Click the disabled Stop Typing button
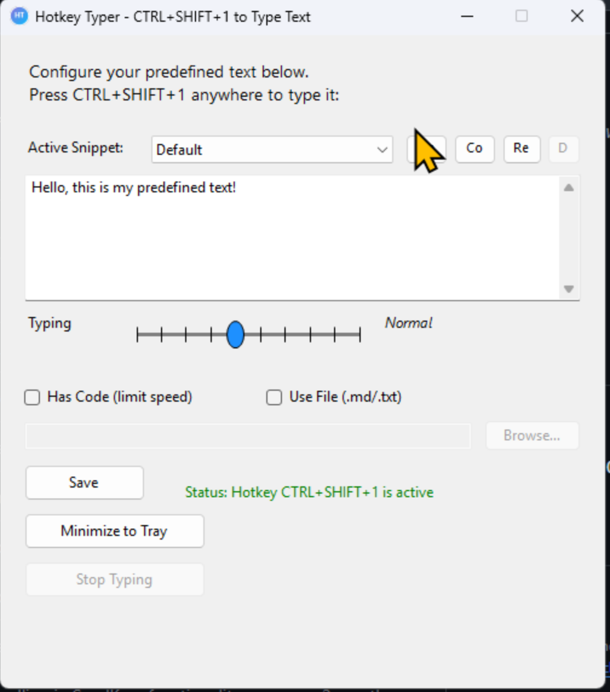The image size is (610, 692). click(x=114, y=579)
